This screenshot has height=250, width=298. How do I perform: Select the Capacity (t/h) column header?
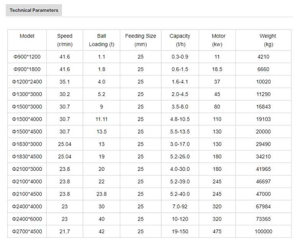click(x=180, y=40)
